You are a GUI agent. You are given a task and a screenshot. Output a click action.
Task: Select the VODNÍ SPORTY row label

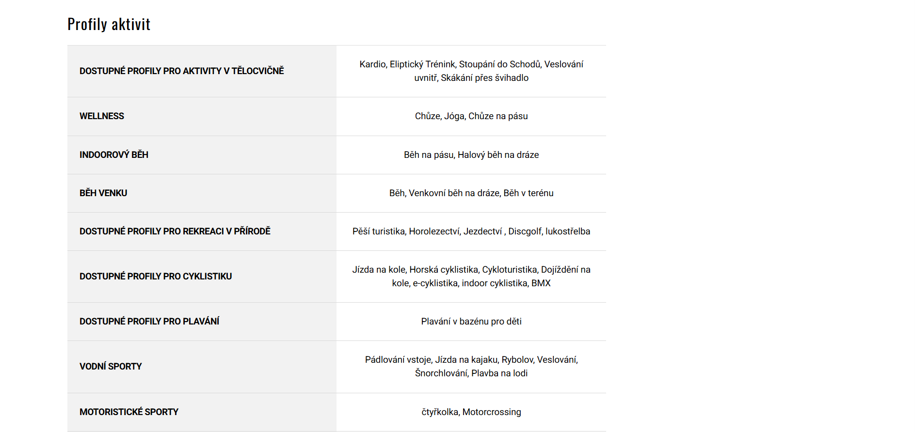point(111,367)
